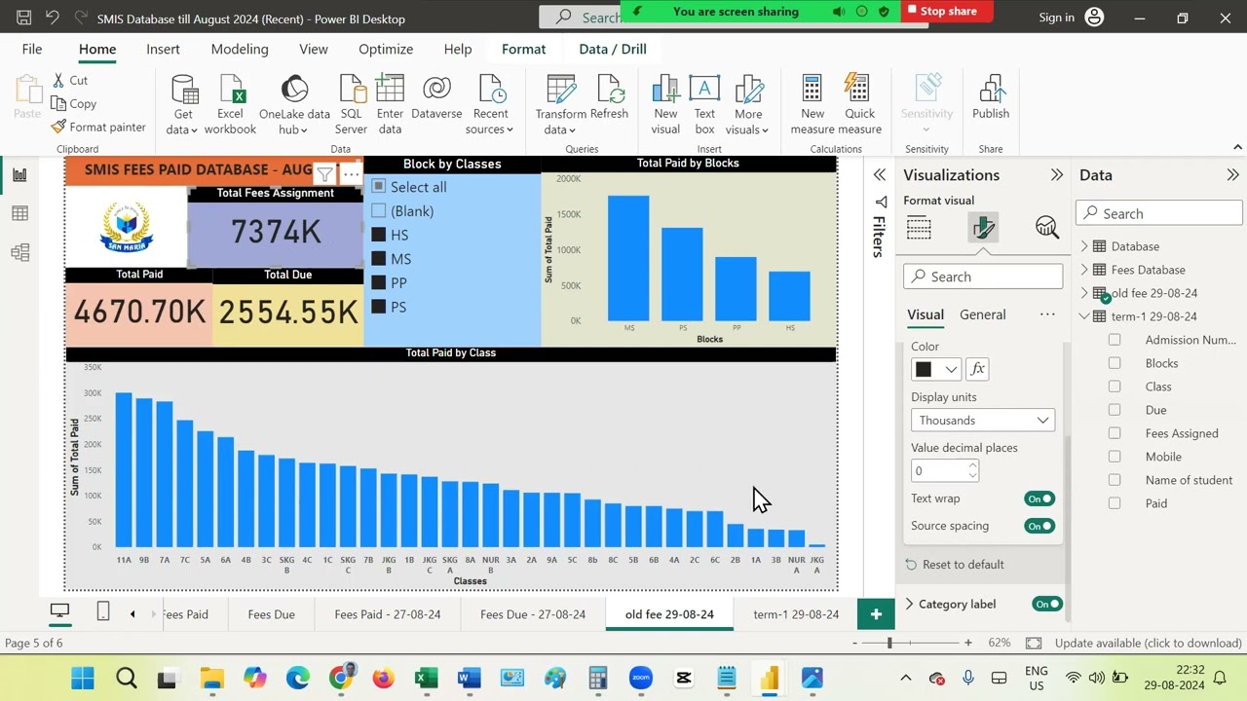The height and width of the screenshot is (701, 1247).
Task: Import from Excel workbook
Action: tap(230, 105)
